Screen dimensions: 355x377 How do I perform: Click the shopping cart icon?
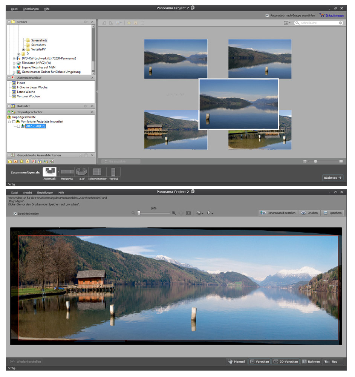pos(322,15)
